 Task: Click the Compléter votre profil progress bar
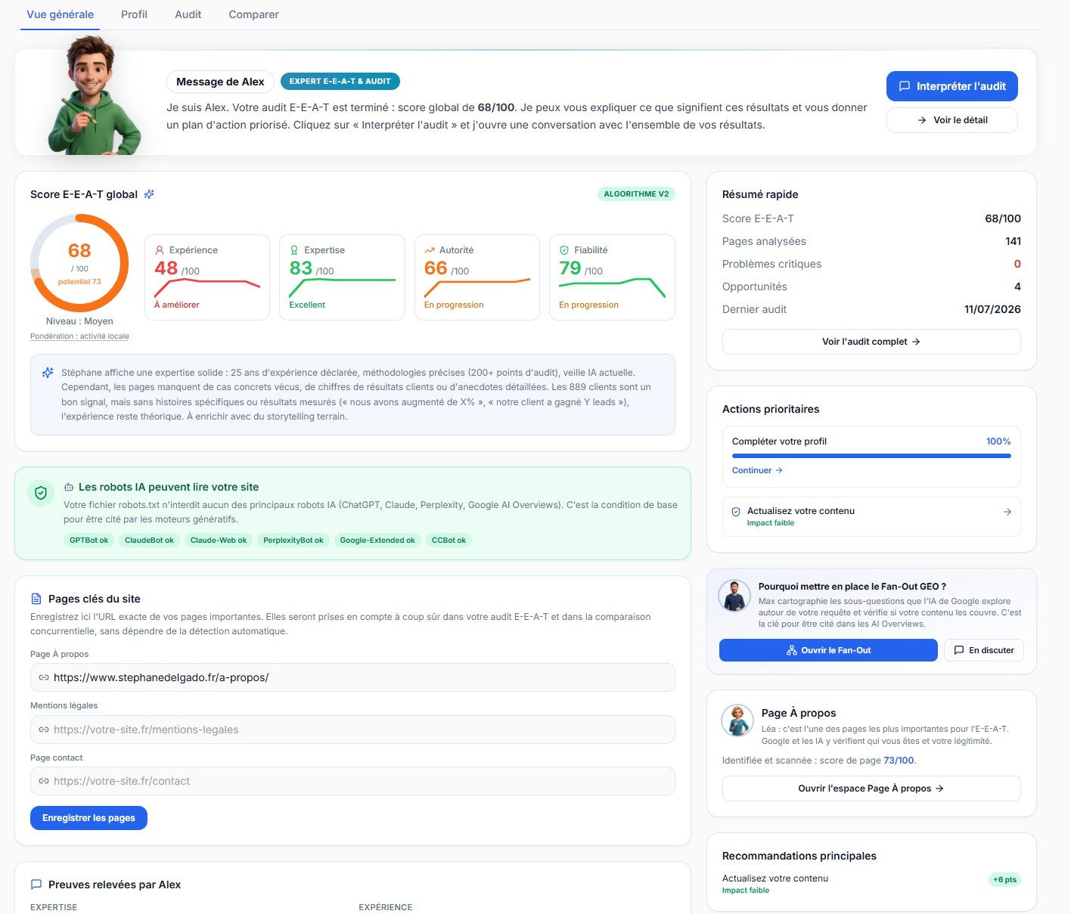pyautogui.click(x=871, y=456)
